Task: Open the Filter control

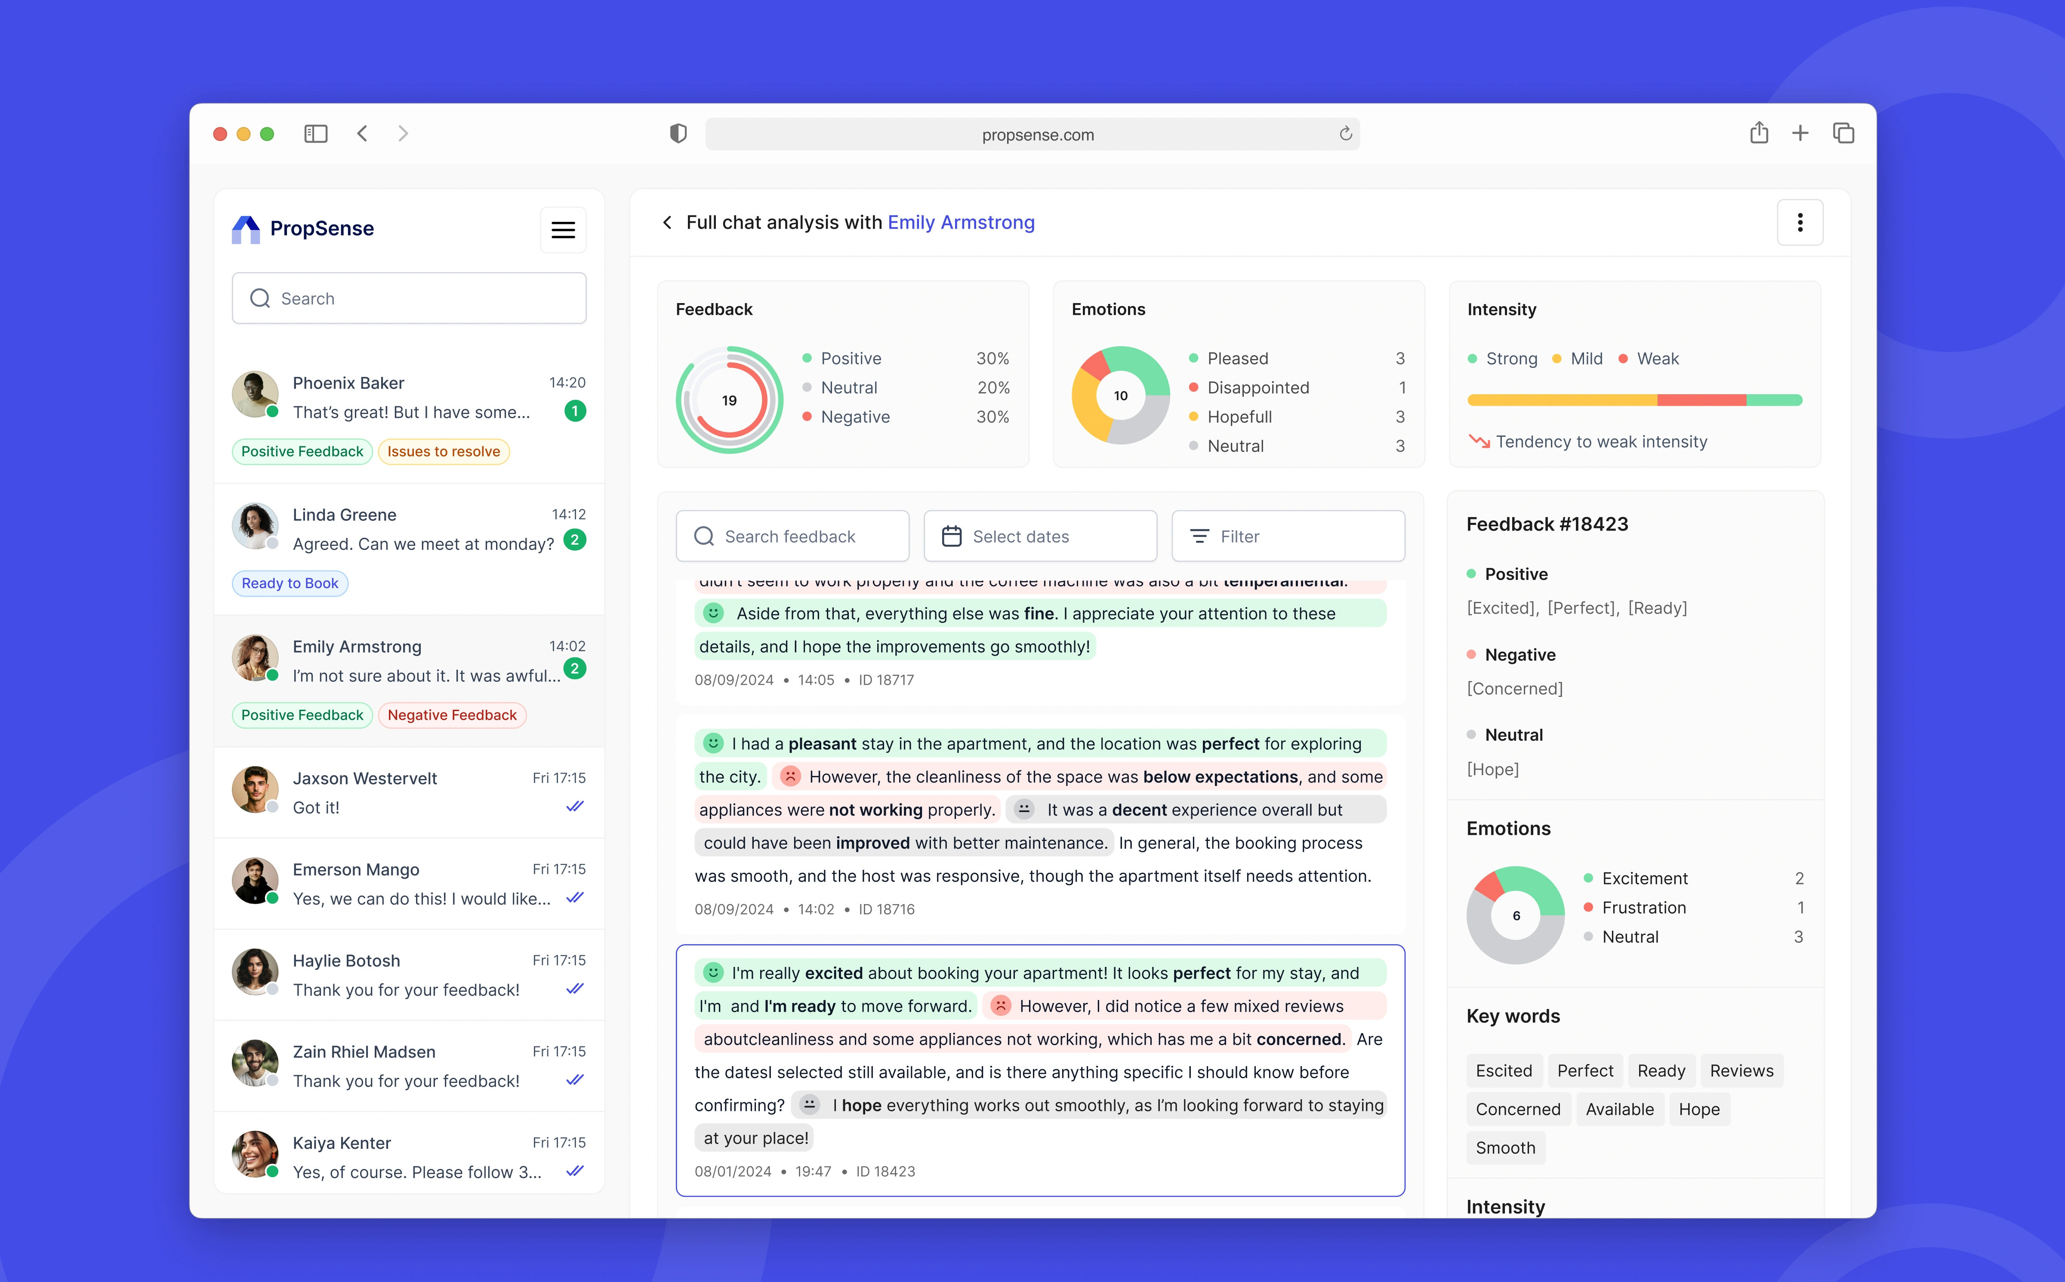Action: pyautogui.click(x=1288, y=536)
